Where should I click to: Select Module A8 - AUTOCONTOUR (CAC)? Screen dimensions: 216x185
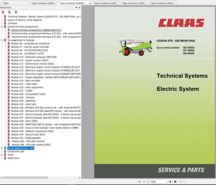(30, 50)
